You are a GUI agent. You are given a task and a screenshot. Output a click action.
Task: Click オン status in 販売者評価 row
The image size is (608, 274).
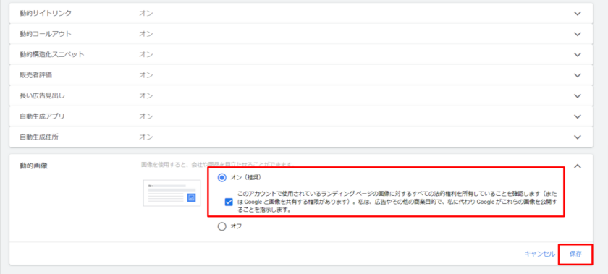pyautogui.click(x=146, y=74)
